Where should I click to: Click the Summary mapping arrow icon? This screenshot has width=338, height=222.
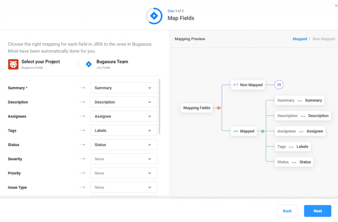[x=82, y=88]
